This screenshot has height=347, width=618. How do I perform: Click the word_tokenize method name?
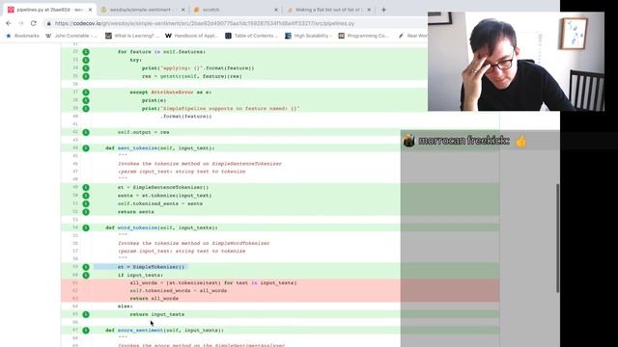[137, 227]
